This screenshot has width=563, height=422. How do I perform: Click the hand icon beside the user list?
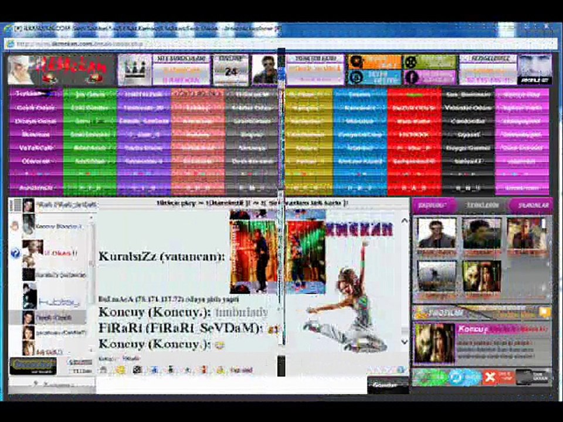(15, 226)
